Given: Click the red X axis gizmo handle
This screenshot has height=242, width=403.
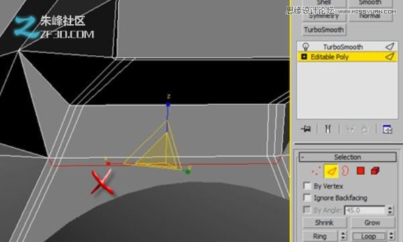Looking at the screenshot, I should [108, 163].
